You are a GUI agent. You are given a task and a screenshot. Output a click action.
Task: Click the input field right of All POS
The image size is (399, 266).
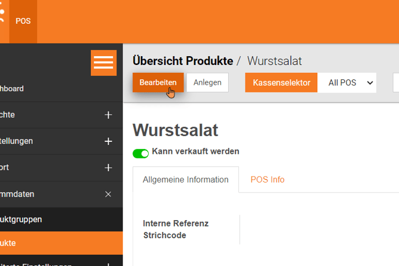pos(395,82)
